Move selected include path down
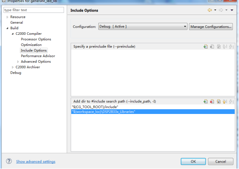The image size is (239, 169). [231, 101]
